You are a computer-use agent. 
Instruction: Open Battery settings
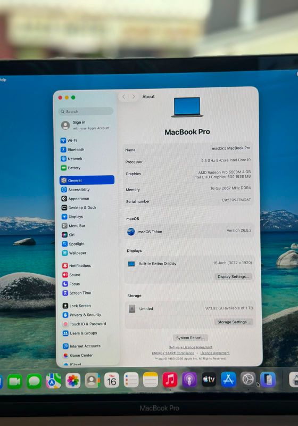(x=71, y=168)
